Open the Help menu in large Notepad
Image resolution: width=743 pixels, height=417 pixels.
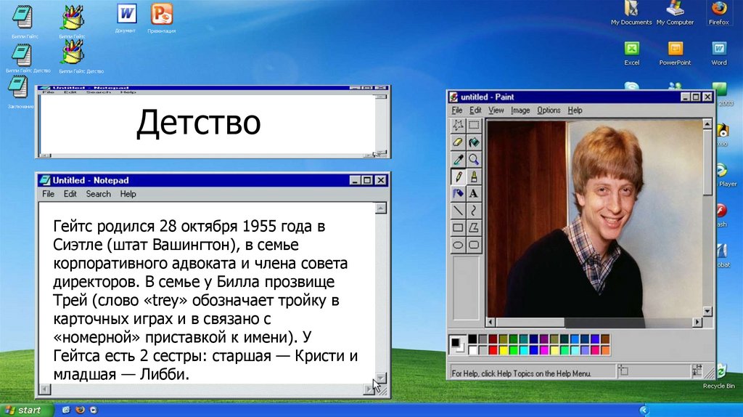coord(128,193)
